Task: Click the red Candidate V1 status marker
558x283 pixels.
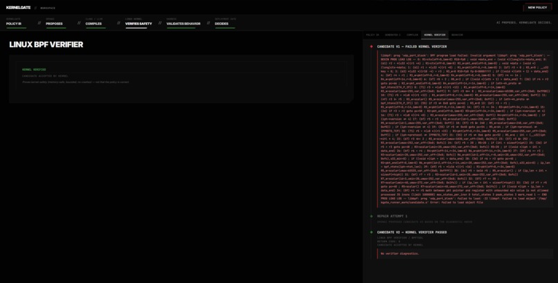Action: coord(371,46)
